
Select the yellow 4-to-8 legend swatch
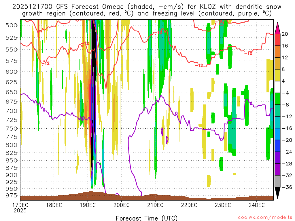click(277, 75)
